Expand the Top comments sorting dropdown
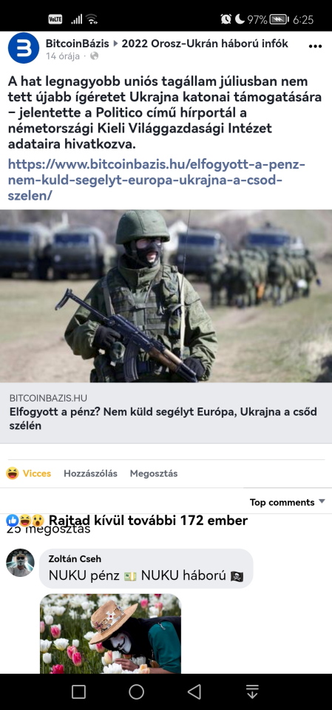Image resolution: width=332 pixels, height=710 pixels. [287, 502]
